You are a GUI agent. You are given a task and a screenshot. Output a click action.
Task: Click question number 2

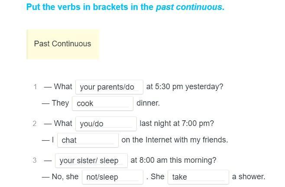35,124
